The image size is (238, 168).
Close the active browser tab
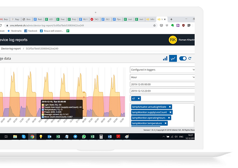[165, 19]
